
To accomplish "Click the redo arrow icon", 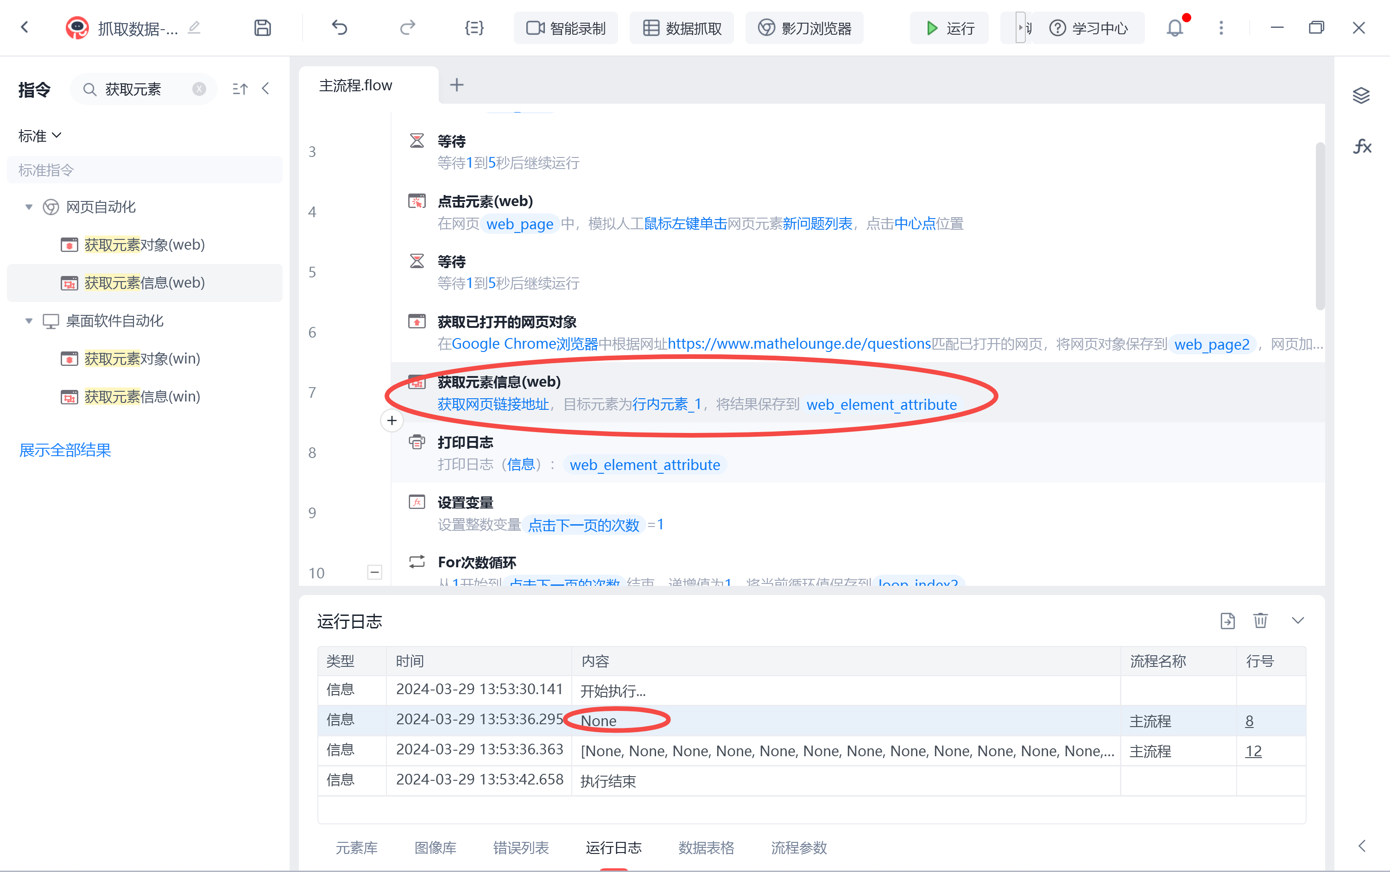I will pos(407,28).
